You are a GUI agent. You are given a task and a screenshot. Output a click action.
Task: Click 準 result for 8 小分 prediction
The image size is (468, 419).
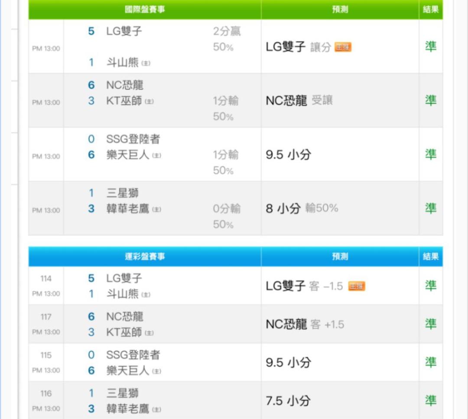pyautogui.click(x=431, y=208)
